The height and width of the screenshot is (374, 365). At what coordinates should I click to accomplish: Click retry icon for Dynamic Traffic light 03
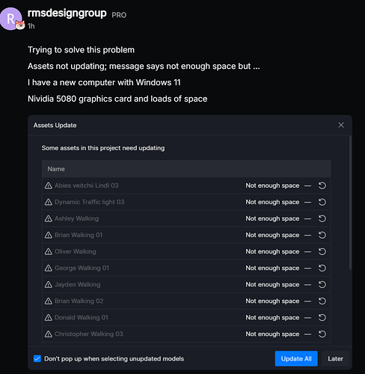point(322,202)
